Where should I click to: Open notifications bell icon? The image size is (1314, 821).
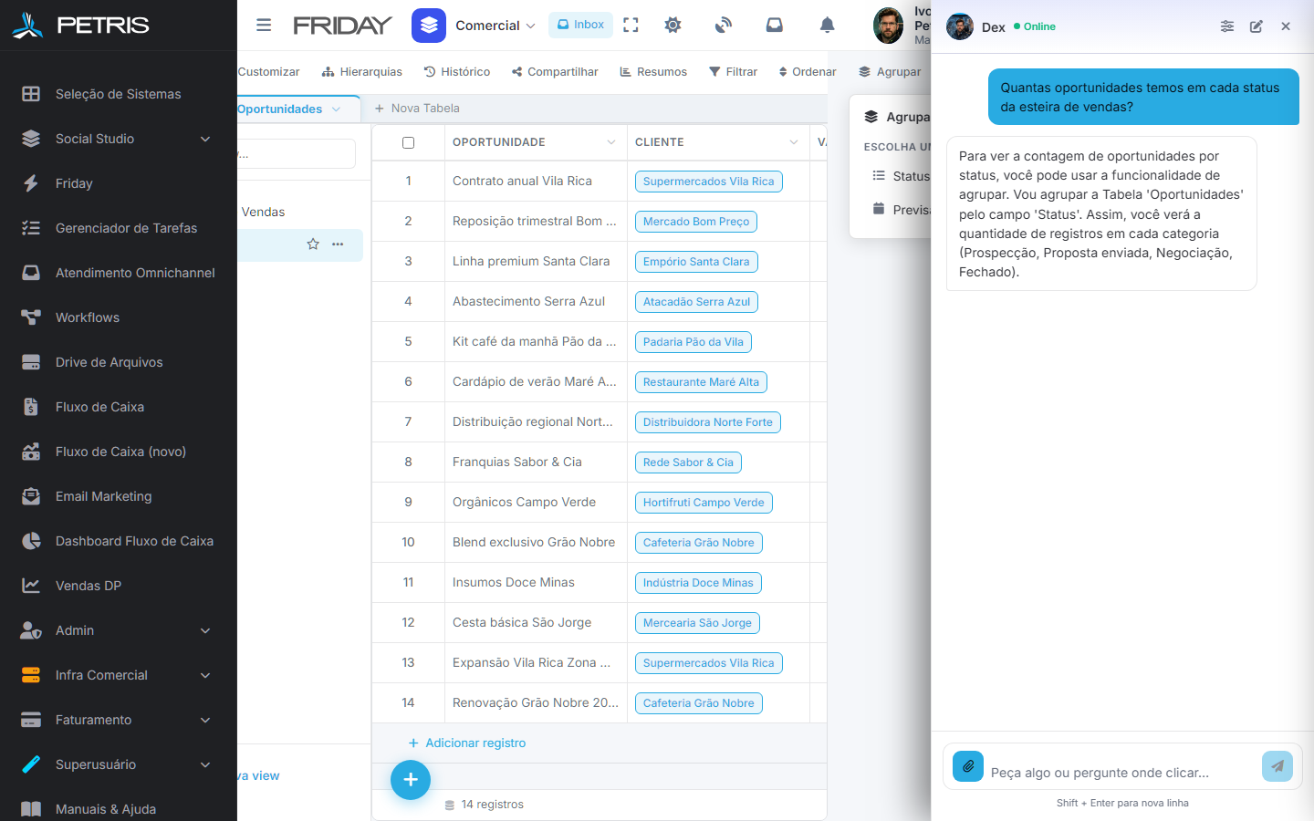827,26
